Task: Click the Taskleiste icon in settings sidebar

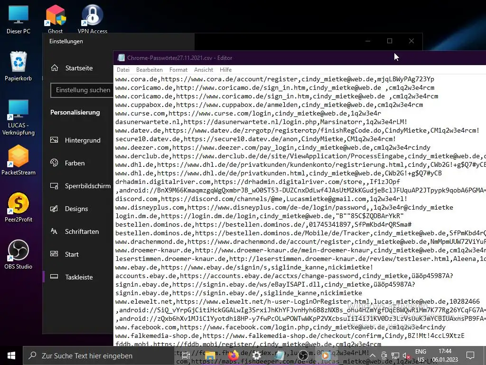Action: (x=54, y=277)
